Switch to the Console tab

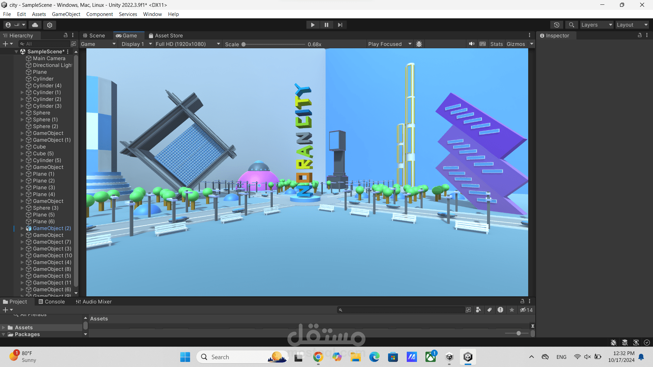(52, 302)
